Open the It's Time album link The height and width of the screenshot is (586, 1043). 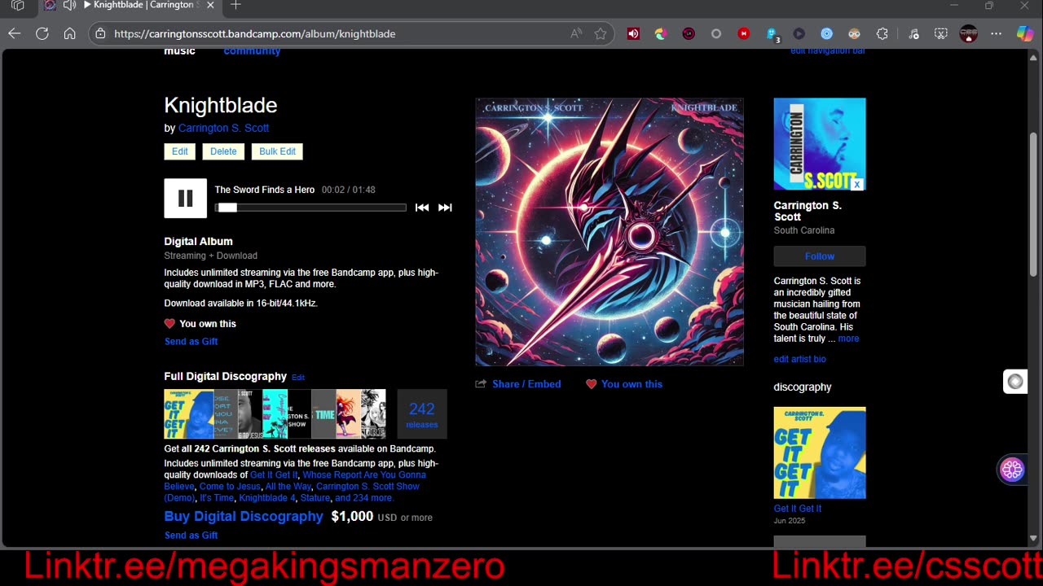click(217, 498)
